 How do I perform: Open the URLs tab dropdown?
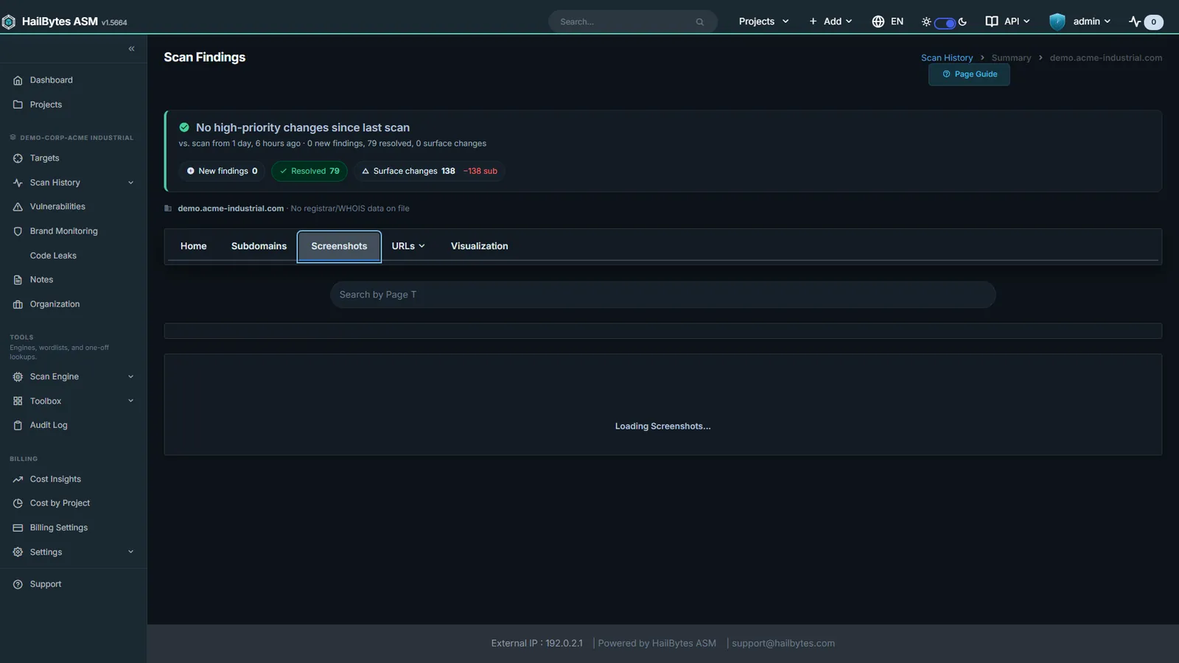408,246
